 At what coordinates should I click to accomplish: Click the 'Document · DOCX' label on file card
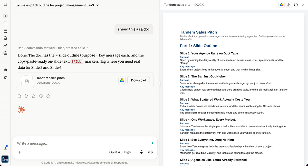(48, 83)
